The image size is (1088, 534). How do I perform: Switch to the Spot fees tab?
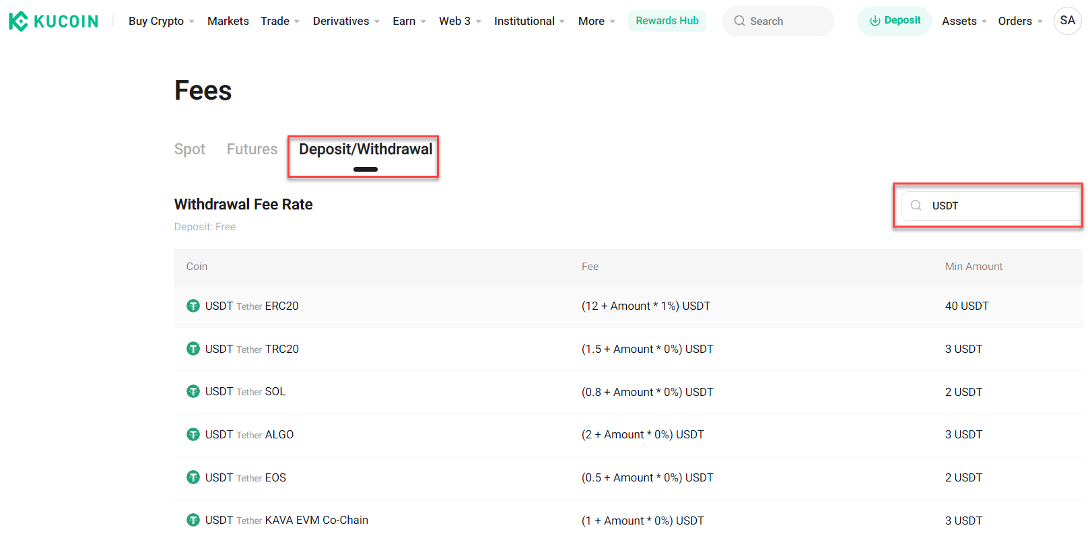[190, 149]
